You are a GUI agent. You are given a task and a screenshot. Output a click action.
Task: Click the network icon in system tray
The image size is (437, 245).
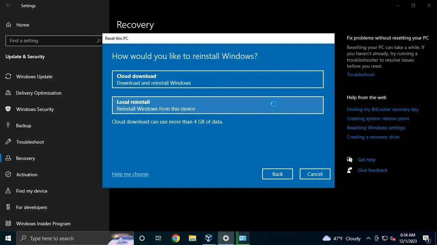tap(385, 238)
